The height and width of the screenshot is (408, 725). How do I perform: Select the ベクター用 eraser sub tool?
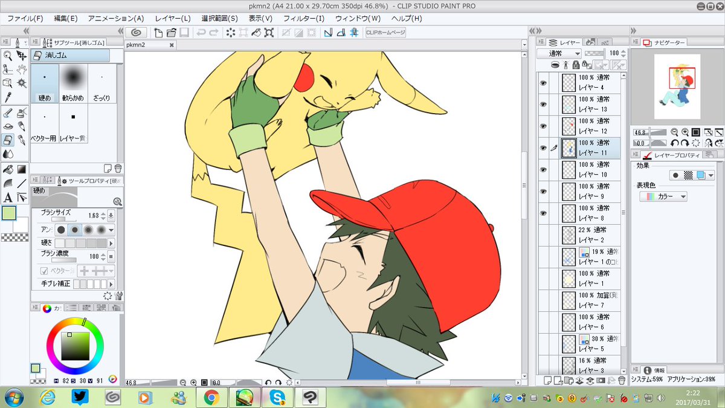pyautogui.click(x=45, y=123)
